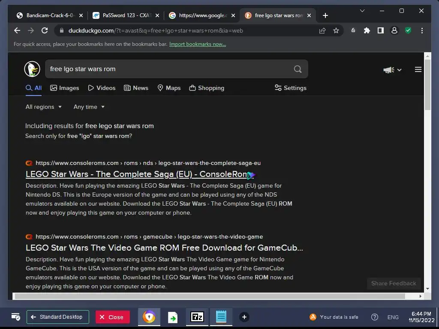Switch to News results
The height and width of the screenshot is (329, 439).
(x=136, y=88)
